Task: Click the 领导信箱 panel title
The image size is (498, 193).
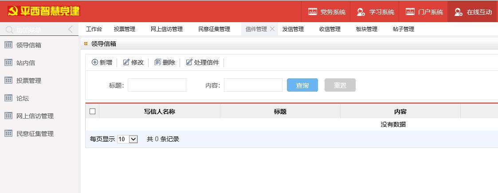Action: coord(103,44)
